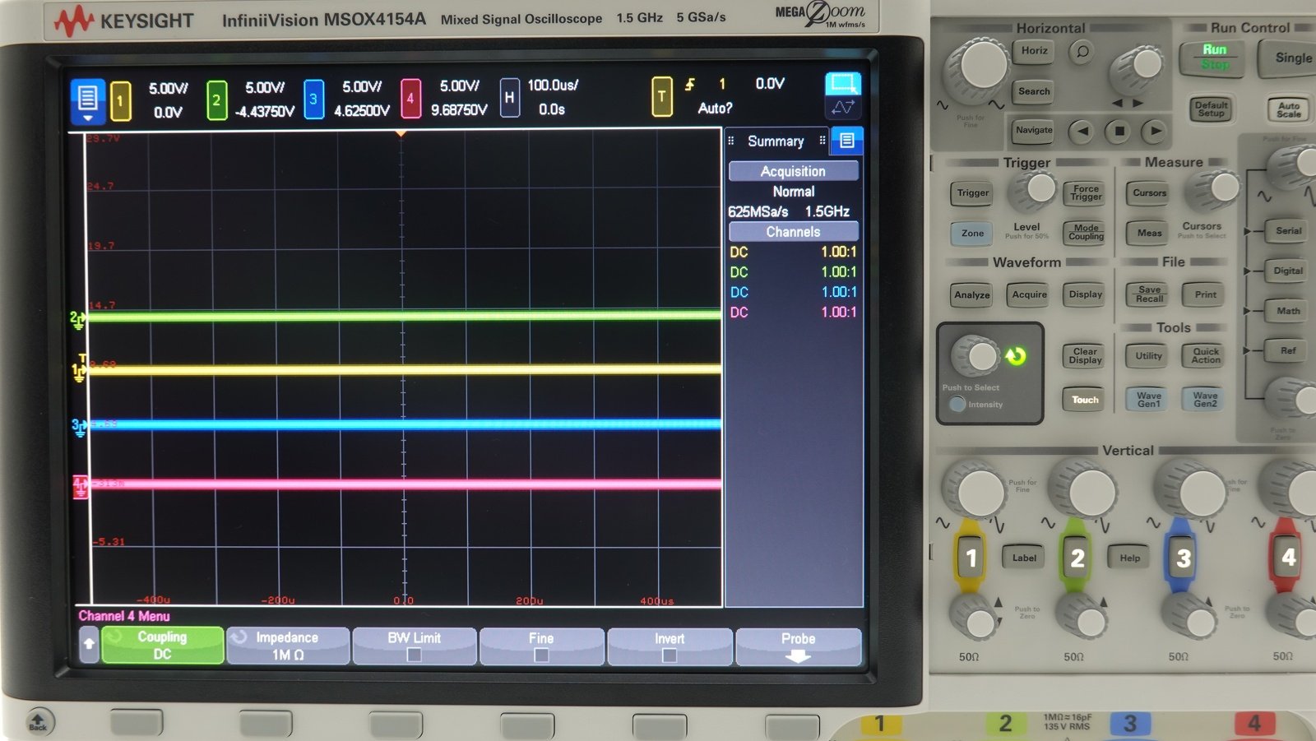
Task: Open the 100.0us/ timebase setting
Action: coord(553,85)
